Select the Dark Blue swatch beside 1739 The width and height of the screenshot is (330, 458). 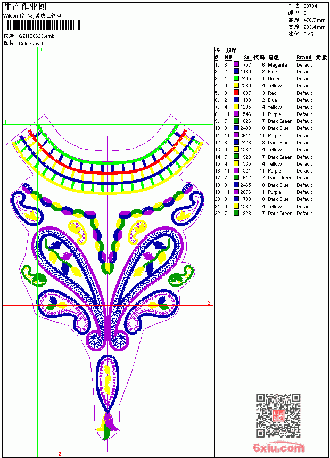[x=236, y=199]
